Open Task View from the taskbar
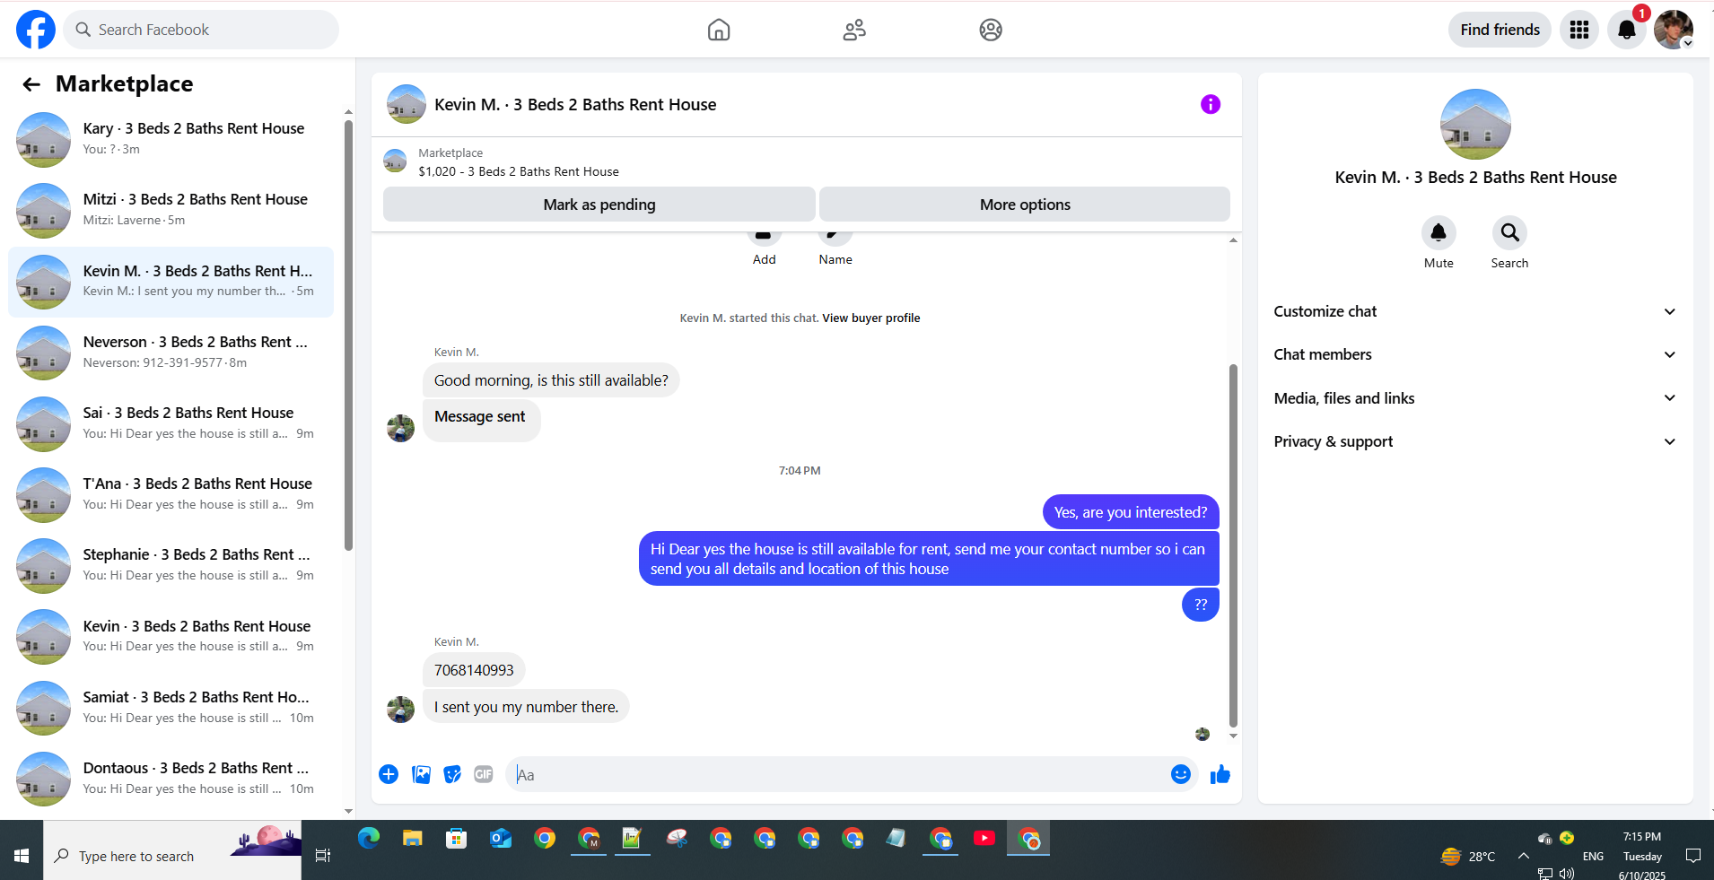This screenshot has width=1714, height=880. pyautogui.click(x=323, y=856)
